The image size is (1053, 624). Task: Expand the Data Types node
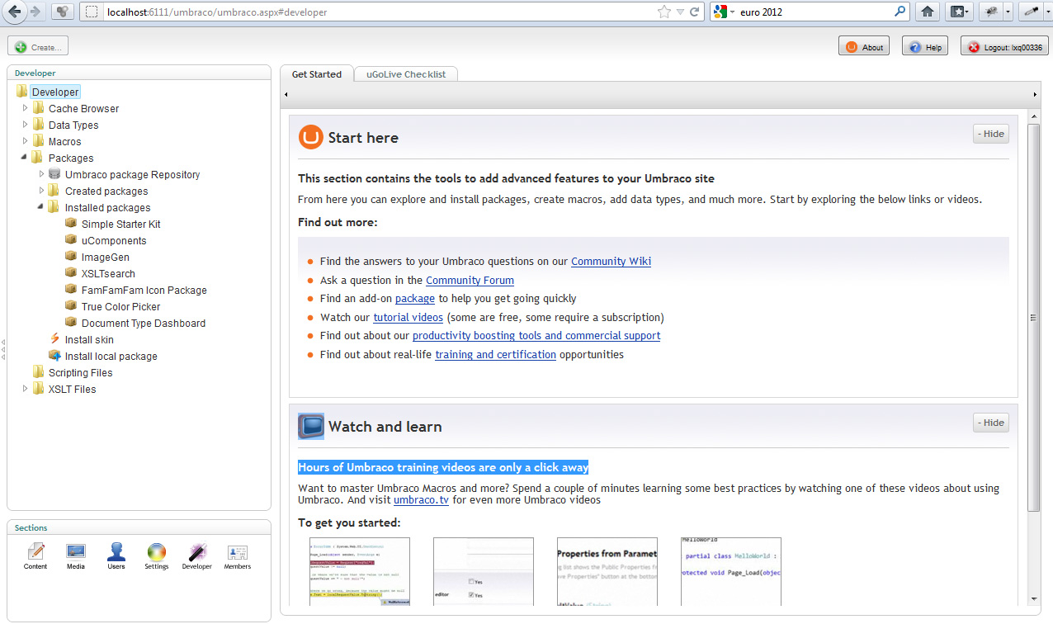point(25,125)
